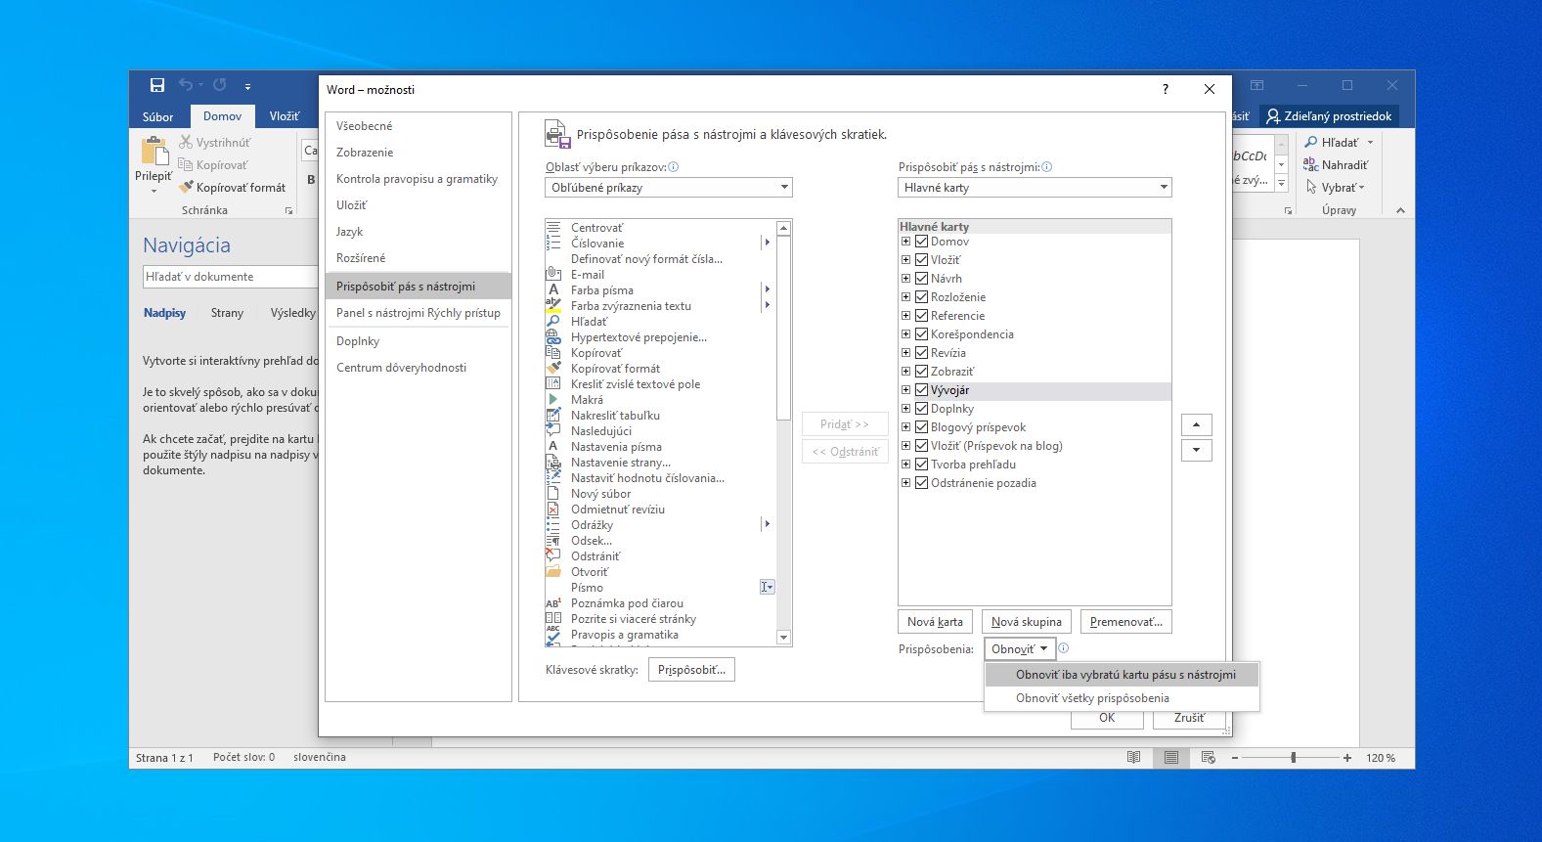Click the Centrovať command icon in list

point(553,228)
